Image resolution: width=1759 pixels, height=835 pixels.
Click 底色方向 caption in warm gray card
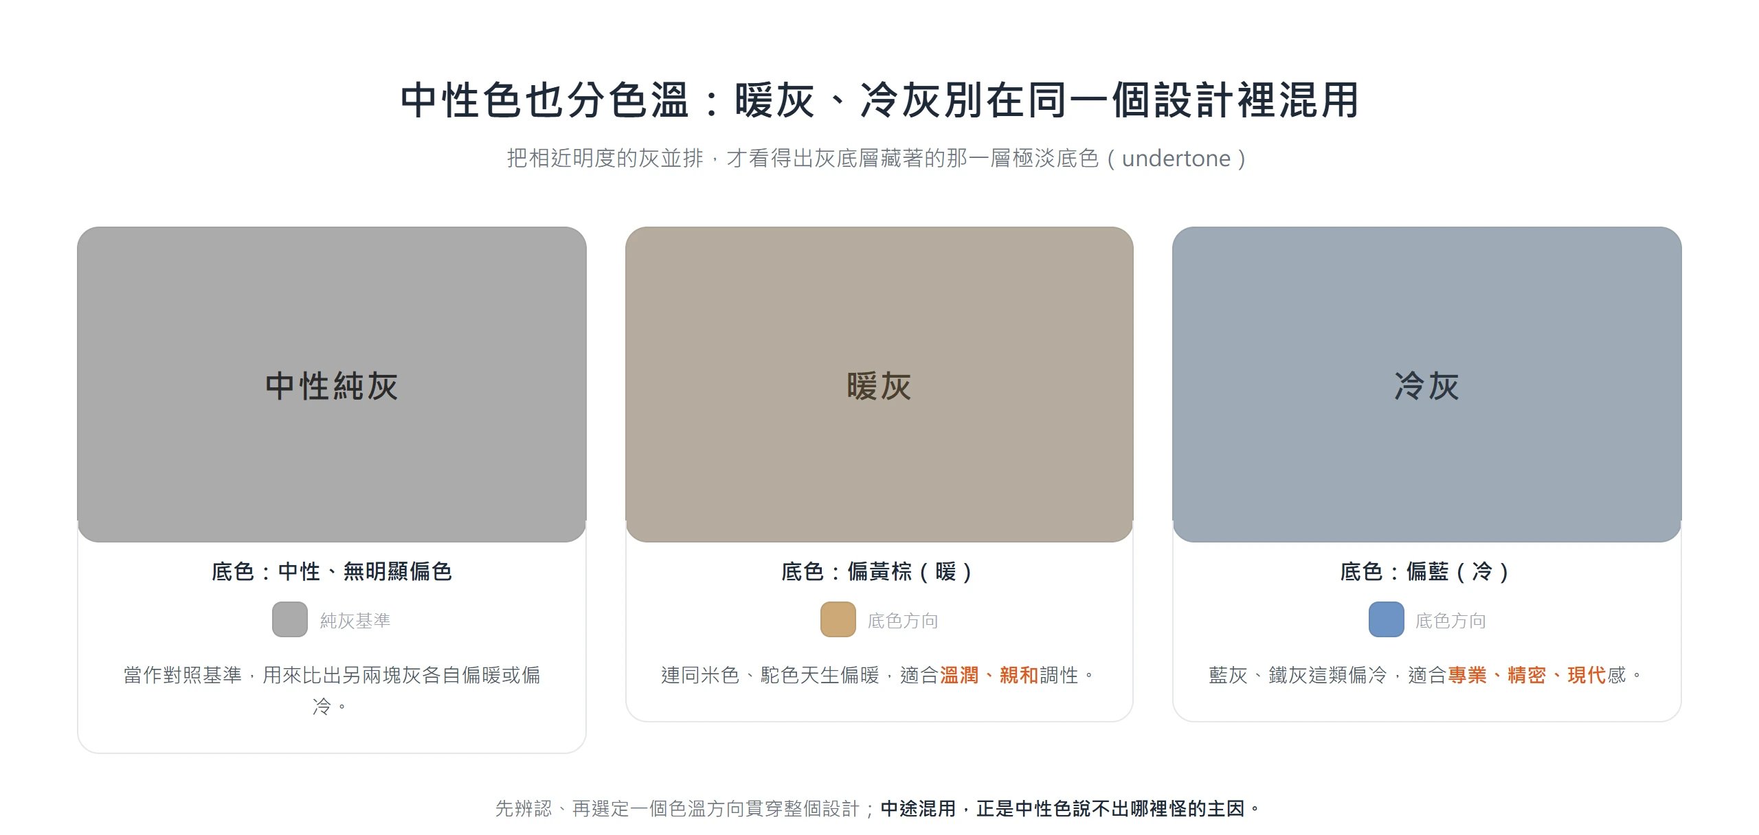(x=903, y=621)
